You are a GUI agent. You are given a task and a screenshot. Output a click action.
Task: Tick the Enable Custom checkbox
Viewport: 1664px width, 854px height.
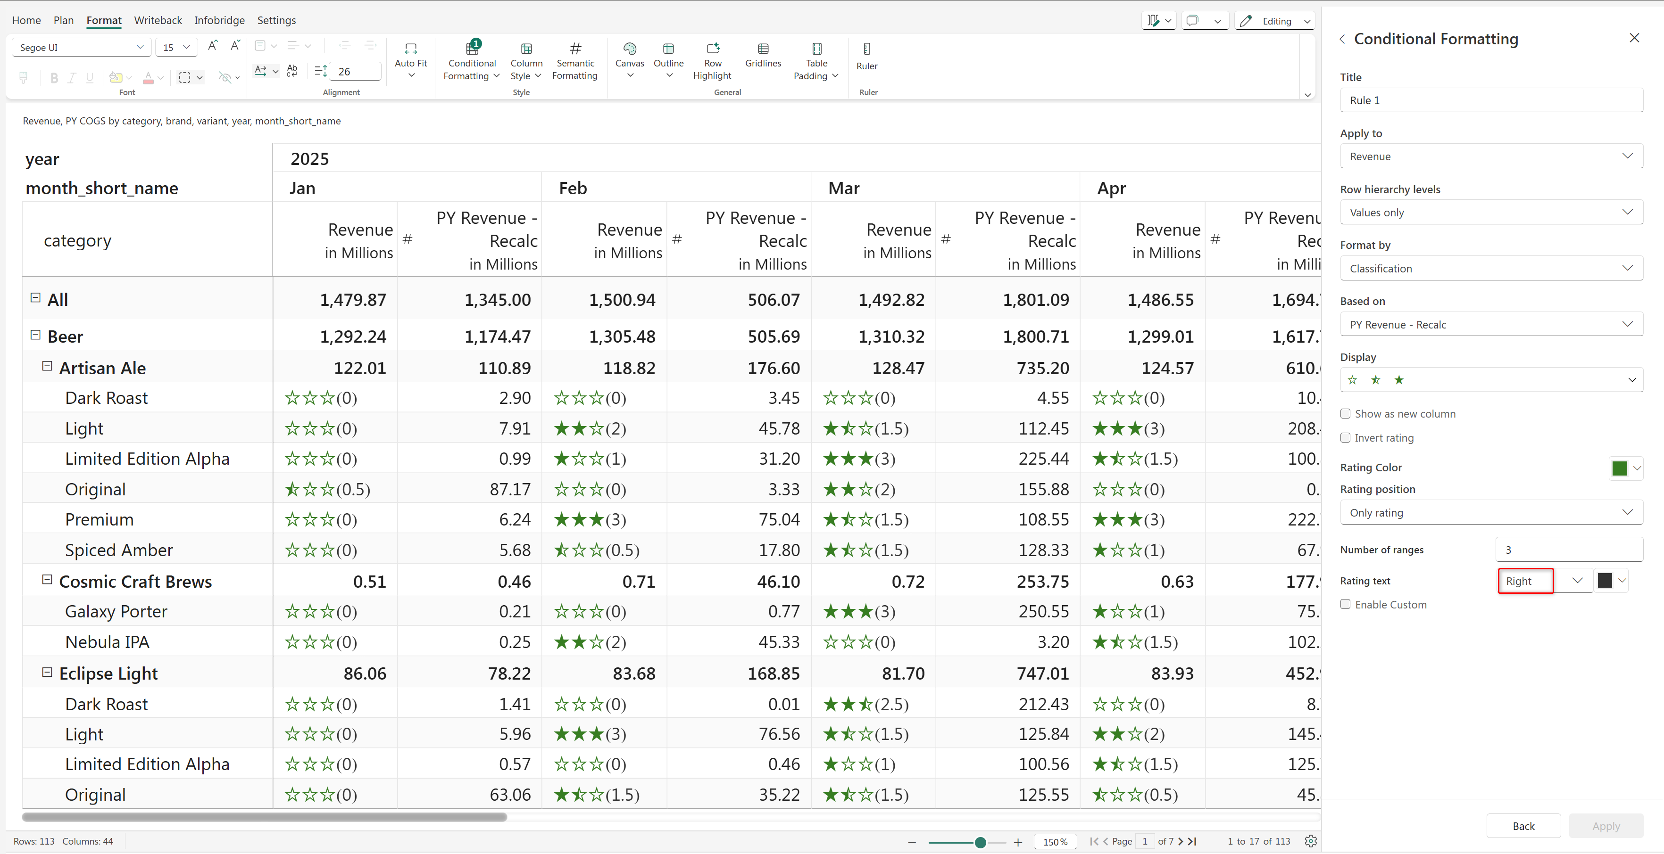1346,604
